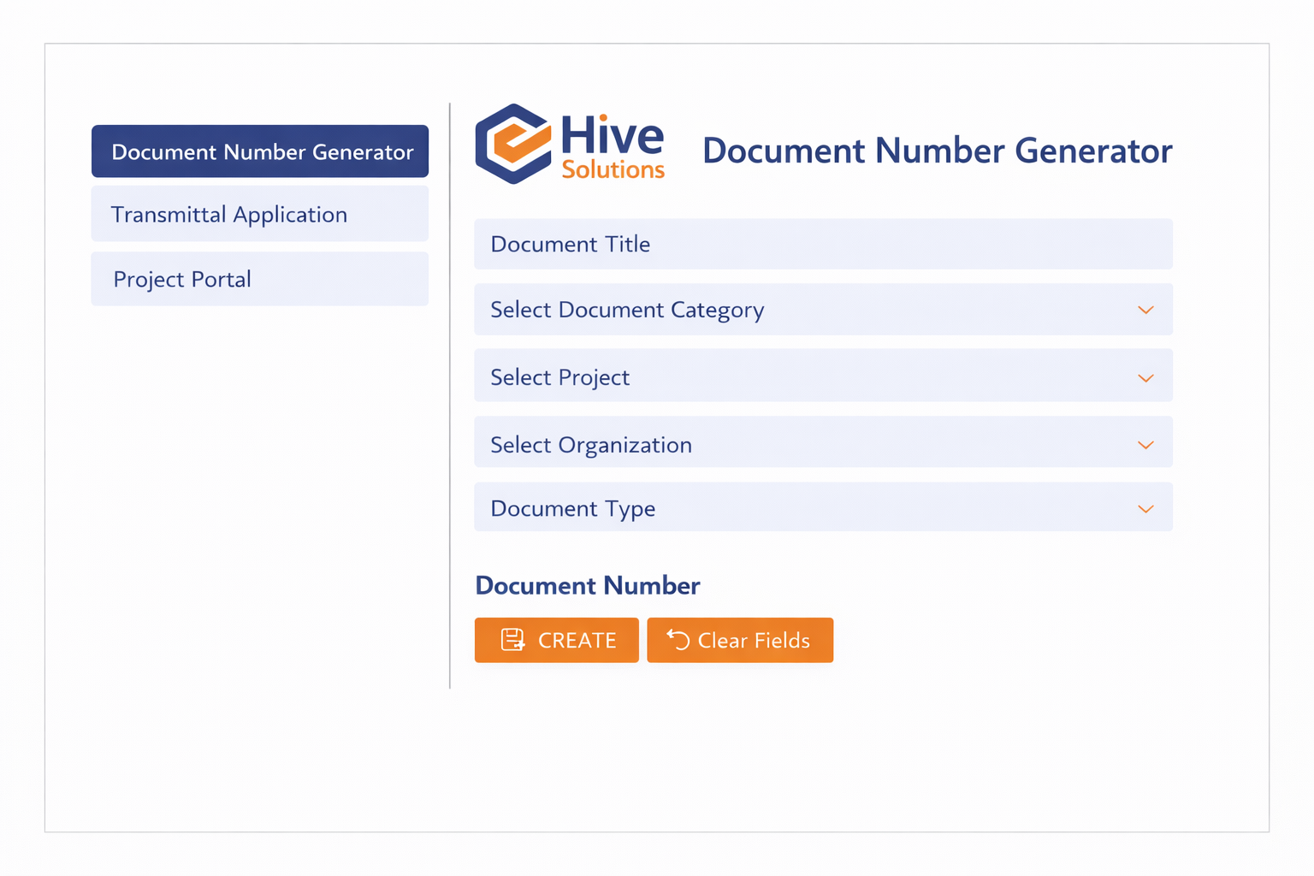
Task: Open Project Portal from the sidebar
Action: [260, 279]
